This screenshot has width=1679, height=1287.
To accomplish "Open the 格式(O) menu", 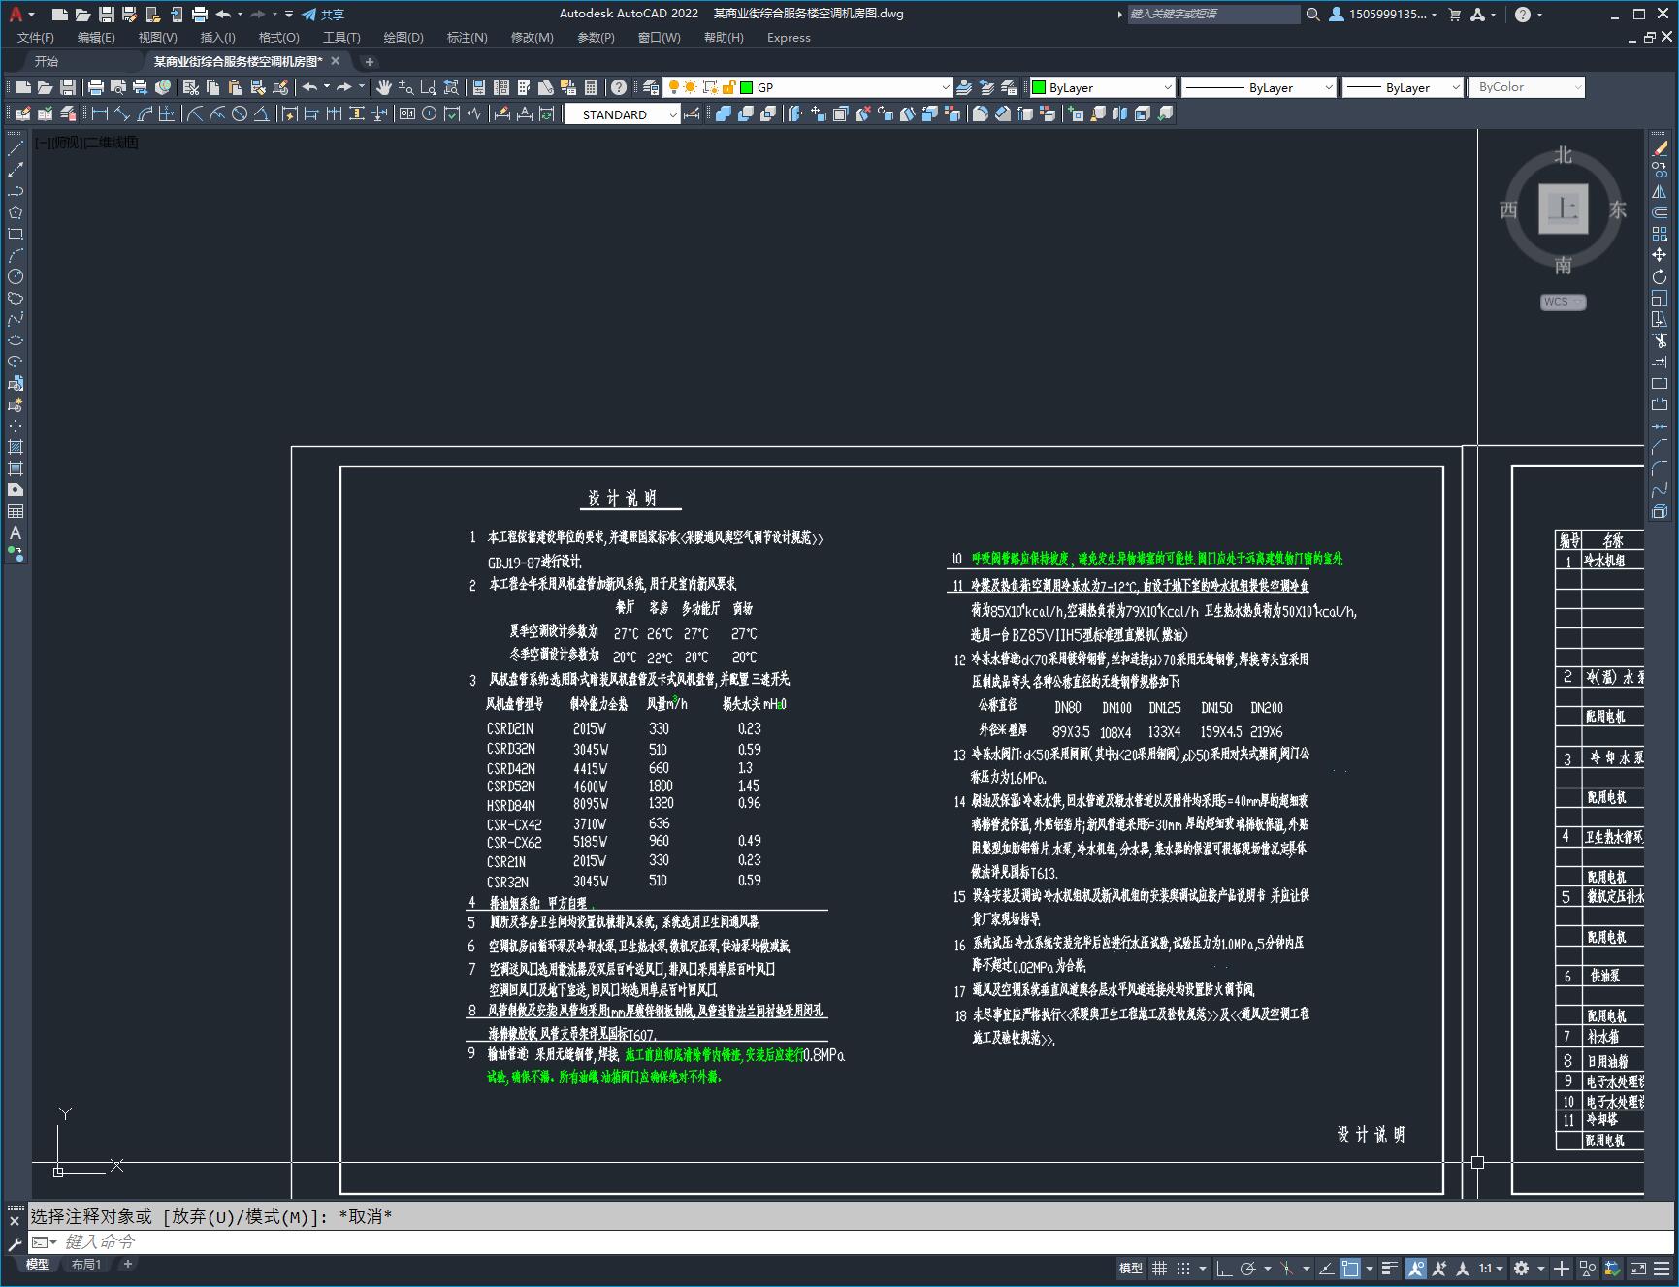I will point(278,37).
